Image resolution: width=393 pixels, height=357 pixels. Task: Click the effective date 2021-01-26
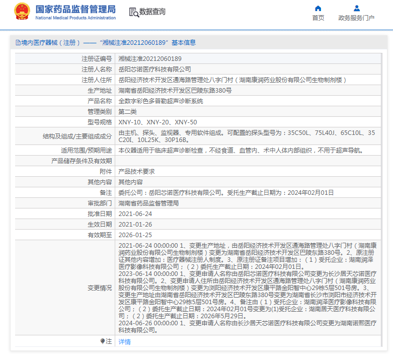pyautogui.click(x=135, y=224)
